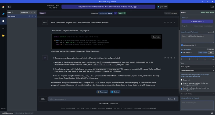Click the USER role toggle beside input
This screenshot has height=115, width=215.
click(x=43, y=99)
